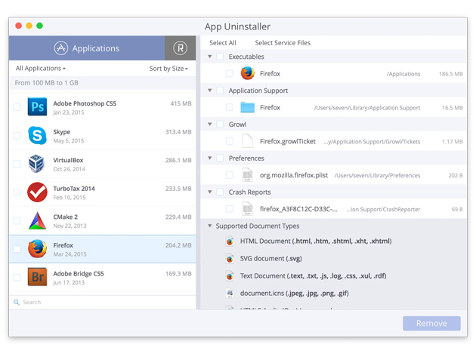
Task: Click the TurboTax 2014 checkmark icon
Action: [37, 192]
